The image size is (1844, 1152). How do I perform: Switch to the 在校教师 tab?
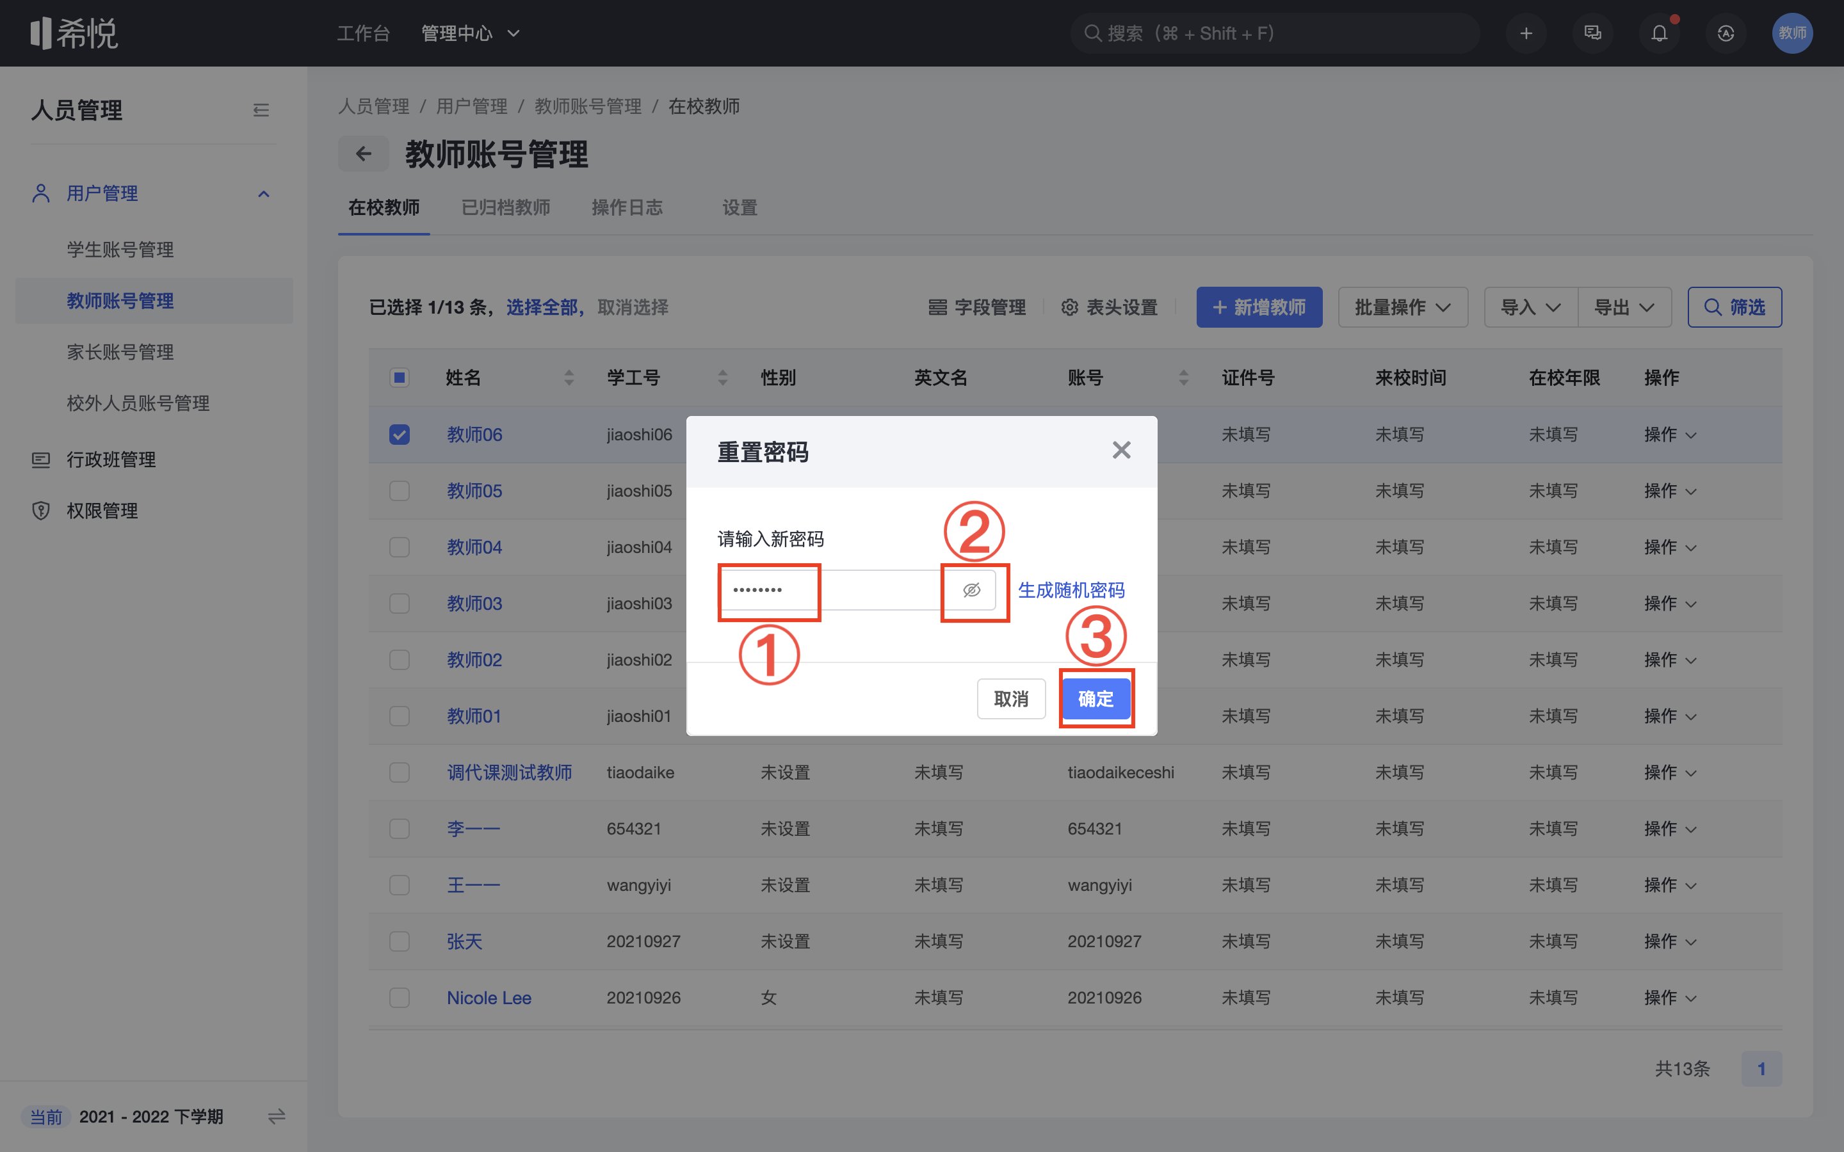(x=384, y=207)
